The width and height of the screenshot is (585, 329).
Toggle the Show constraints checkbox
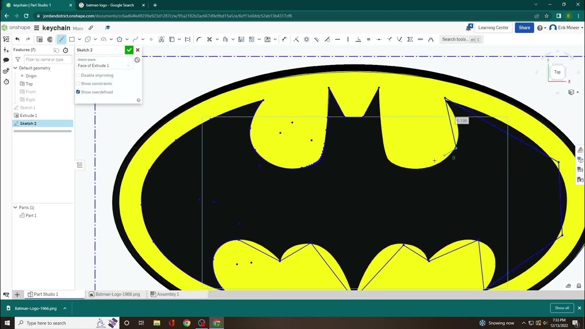pos(78,84)
